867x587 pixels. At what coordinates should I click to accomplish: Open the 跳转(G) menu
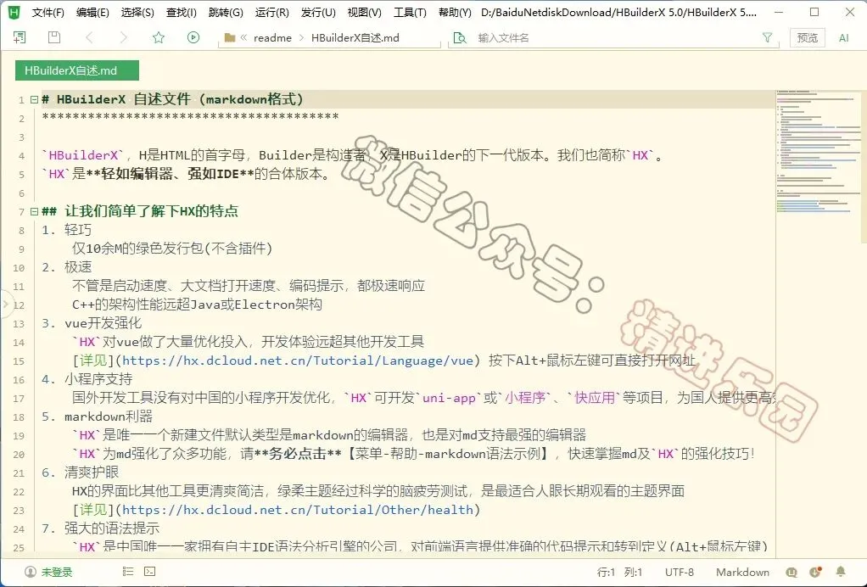226,12
